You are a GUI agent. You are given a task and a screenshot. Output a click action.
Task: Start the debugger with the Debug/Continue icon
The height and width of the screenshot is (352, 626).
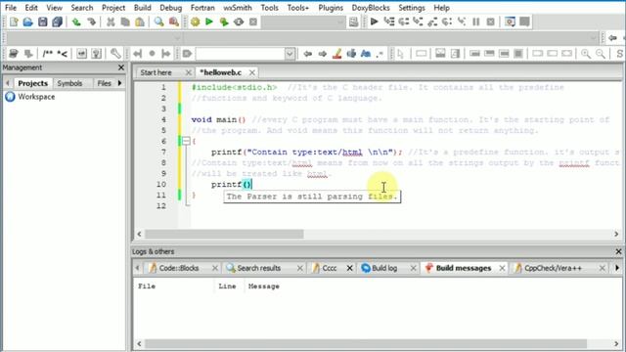374,22
